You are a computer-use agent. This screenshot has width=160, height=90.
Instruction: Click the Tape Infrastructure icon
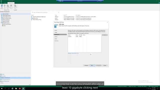click(1, 81)
